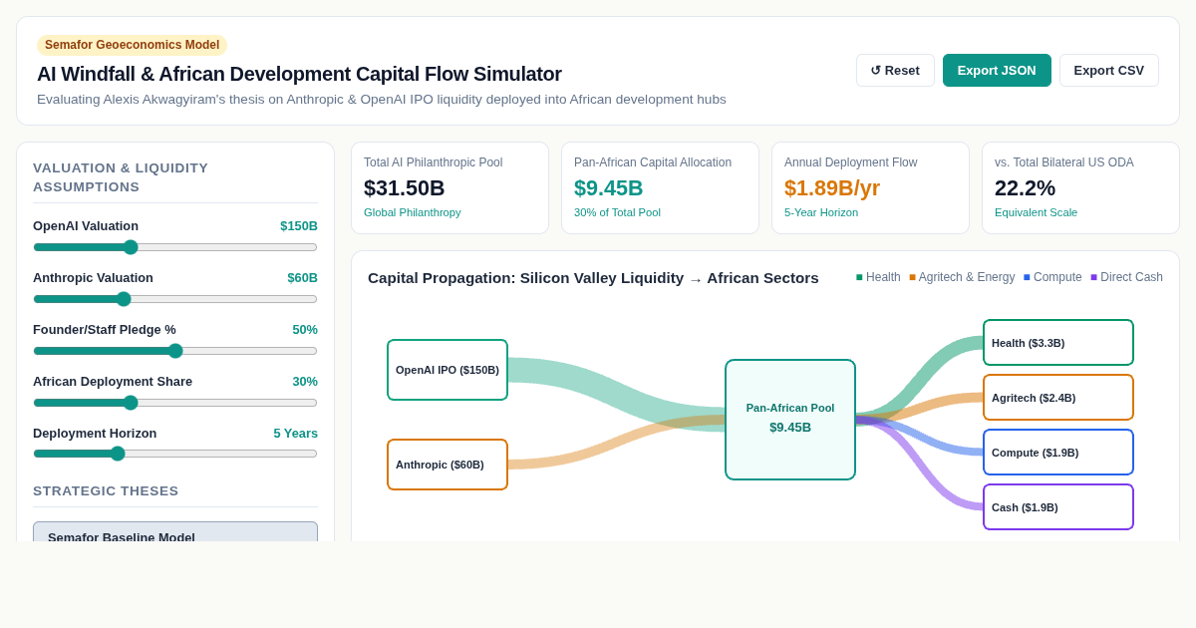Click the 22.2% value
This screenshot has width=1196, height=628.
pyautogui.click(x=1025, y=188)
